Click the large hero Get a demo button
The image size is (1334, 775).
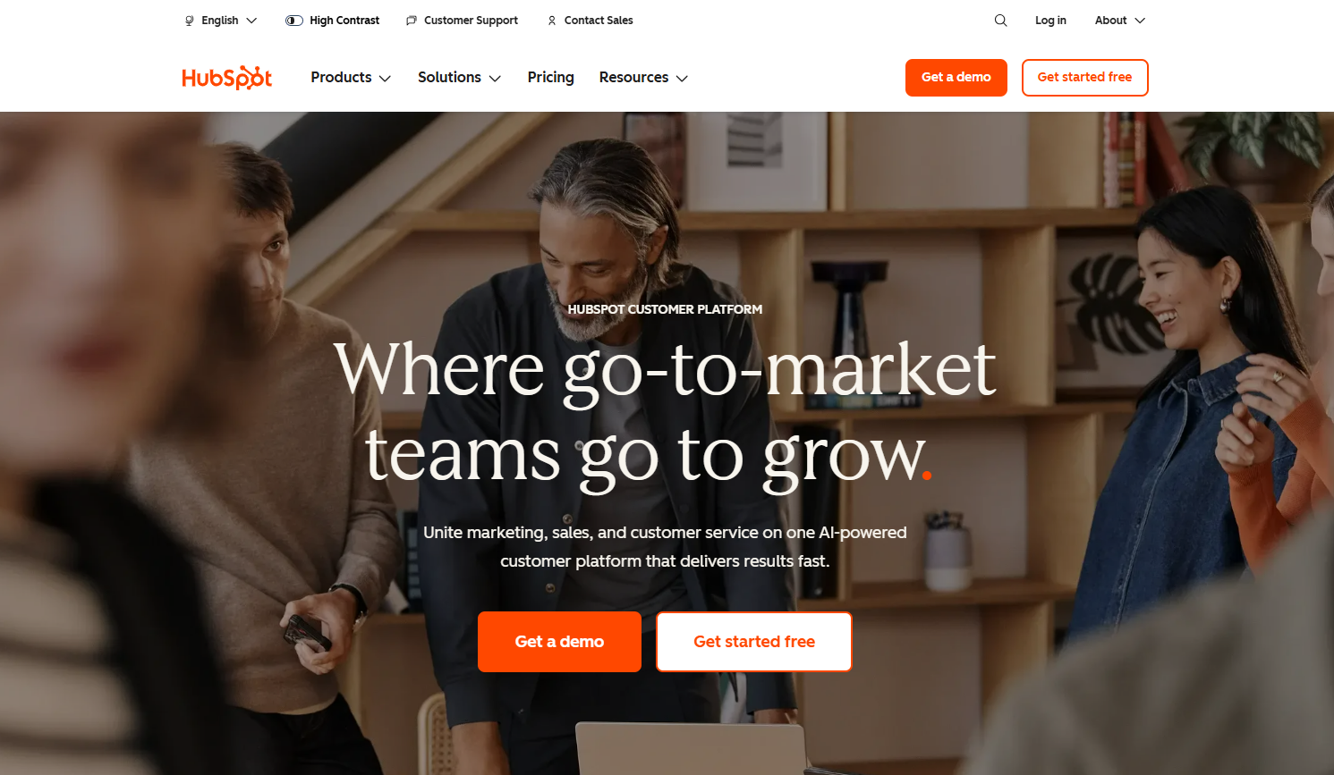tap(559, 642)
